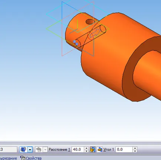161x160 pixels.
Task: Click the blue direction arrow on model
Action: 95,33
